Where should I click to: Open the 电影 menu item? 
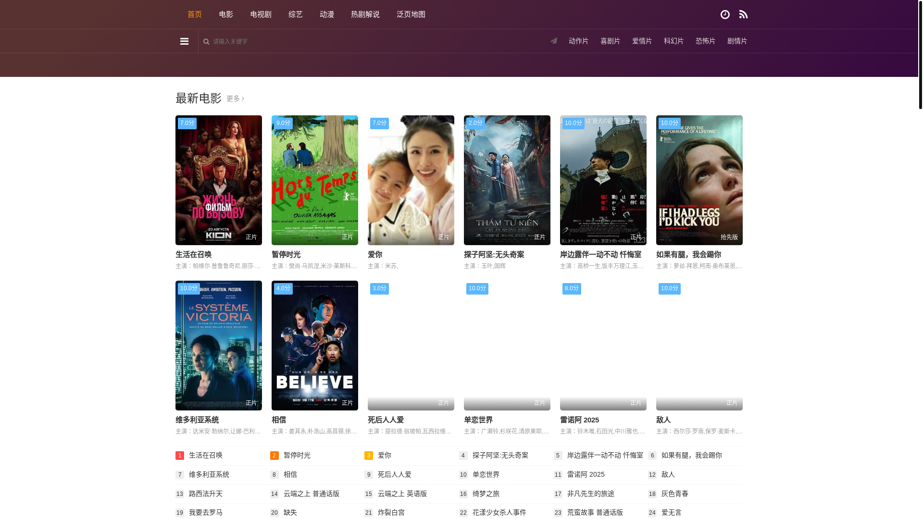point(226,14)
